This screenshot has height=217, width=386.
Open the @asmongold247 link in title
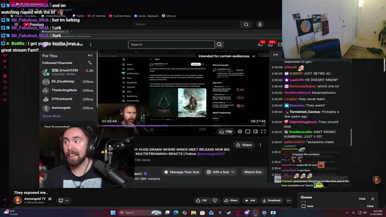point(211,154)
